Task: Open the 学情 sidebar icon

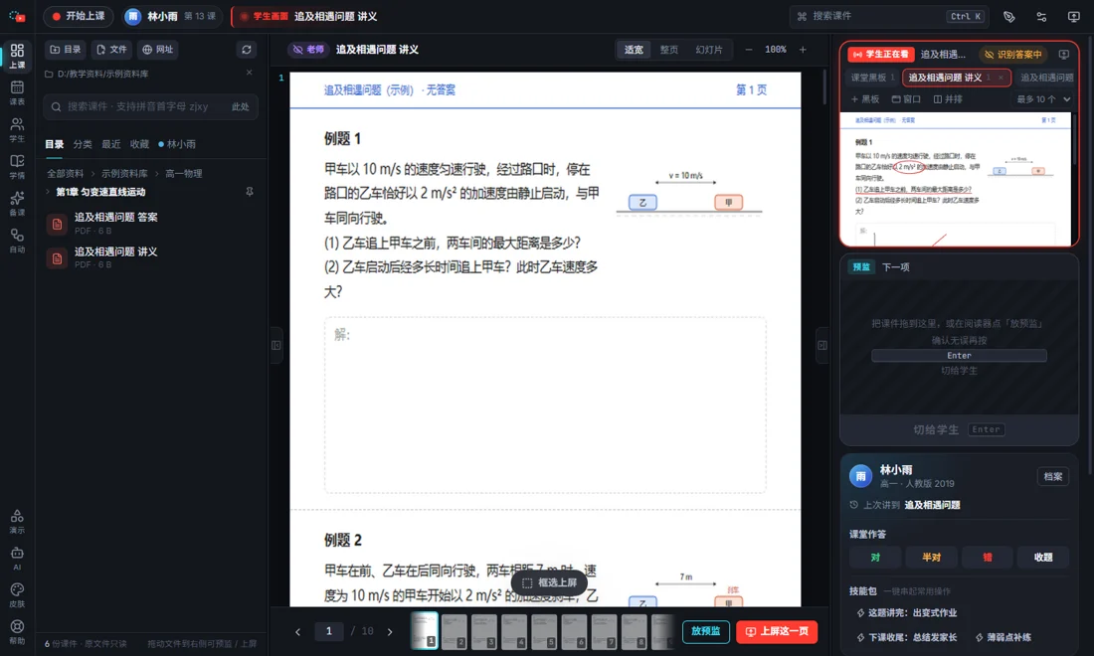Action: tap(17, 167)
